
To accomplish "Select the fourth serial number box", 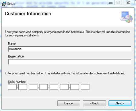I will tap(43, 87).
